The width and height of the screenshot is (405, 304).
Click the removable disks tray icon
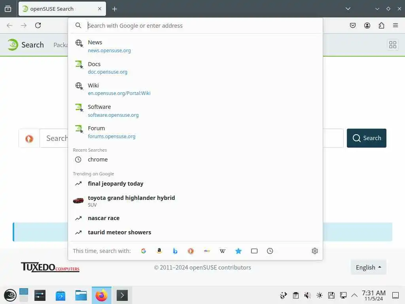pyautogui.click(x=331, y=295)
